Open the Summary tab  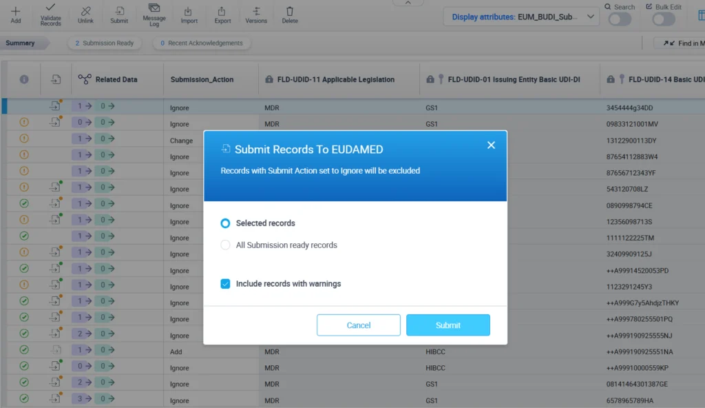[20, 43]
